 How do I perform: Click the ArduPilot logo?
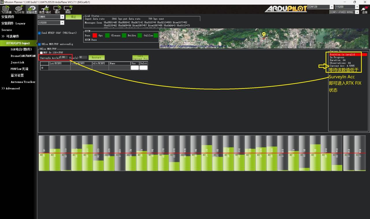click(286, 9)
